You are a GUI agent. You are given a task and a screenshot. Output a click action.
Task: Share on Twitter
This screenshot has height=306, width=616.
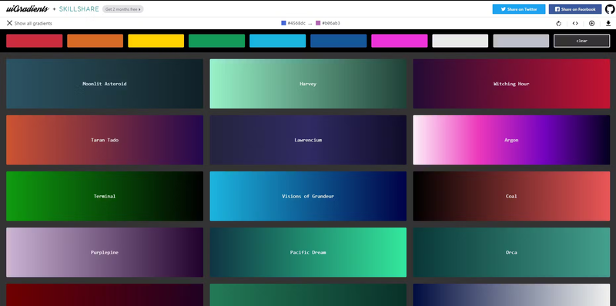pos(519,9)
